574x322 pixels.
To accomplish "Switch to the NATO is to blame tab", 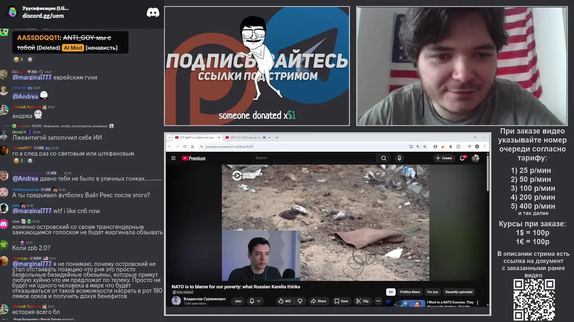I will click(196, 137).
